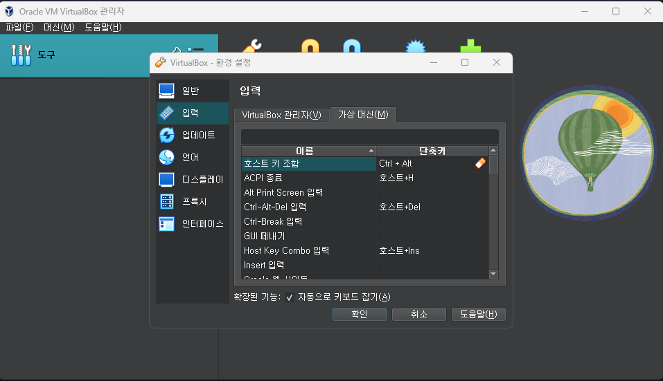Viewport: 663px width, 381px height.
Task: Sort the table by the 이름 column header
Action: click(309, 151)
